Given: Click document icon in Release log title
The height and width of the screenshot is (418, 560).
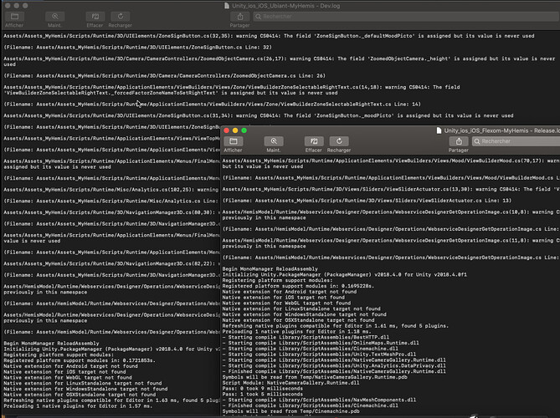Looking at the screenshot, I should coord(439,130).
